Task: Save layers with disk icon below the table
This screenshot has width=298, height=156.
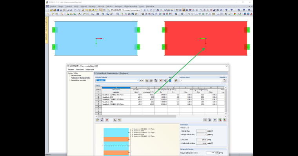Action: 102,120
